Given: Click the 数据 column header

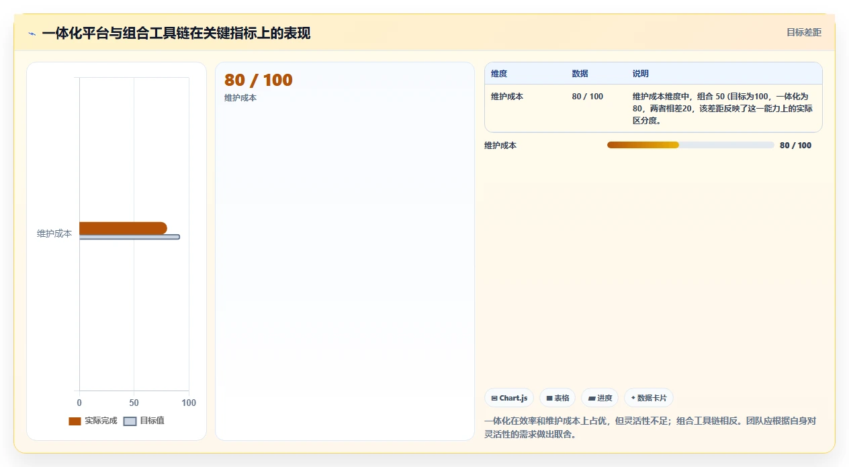Looking at the screenshot, I should 580,74.
